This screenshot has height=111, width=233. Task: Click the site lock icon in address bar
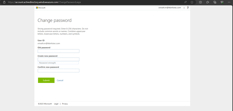tap(4, 2)
